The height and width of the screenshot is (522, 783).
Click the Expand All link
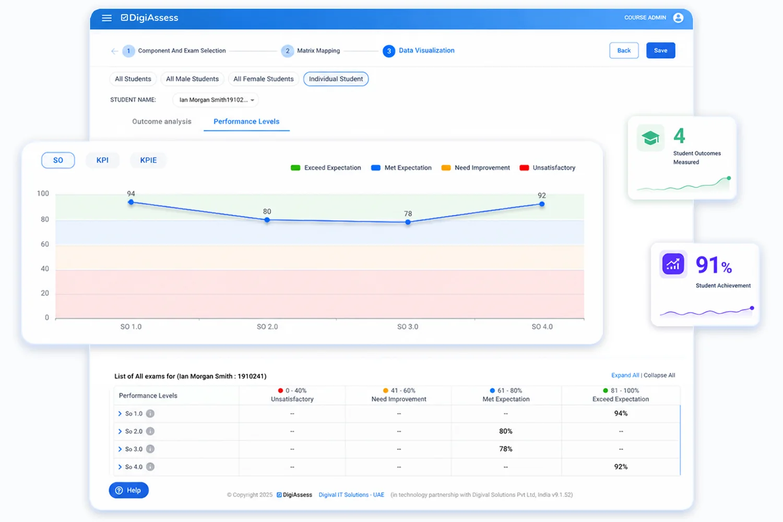pyautogui.click(x=625, y=375)
